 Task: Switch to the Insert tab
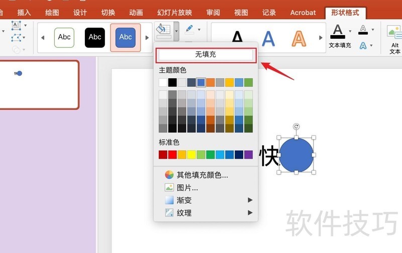(24, 13)
